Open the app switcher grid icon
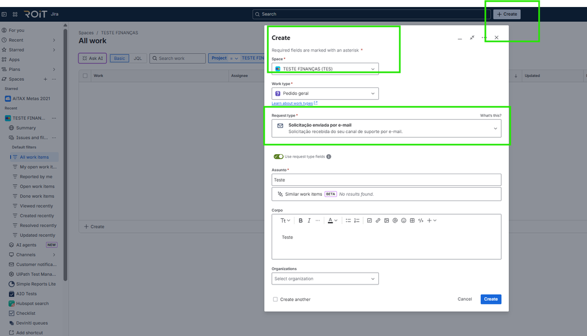Image resolution: width=587 pixels, height=336 pixels. pyautogui.click(x=15, y=14)
